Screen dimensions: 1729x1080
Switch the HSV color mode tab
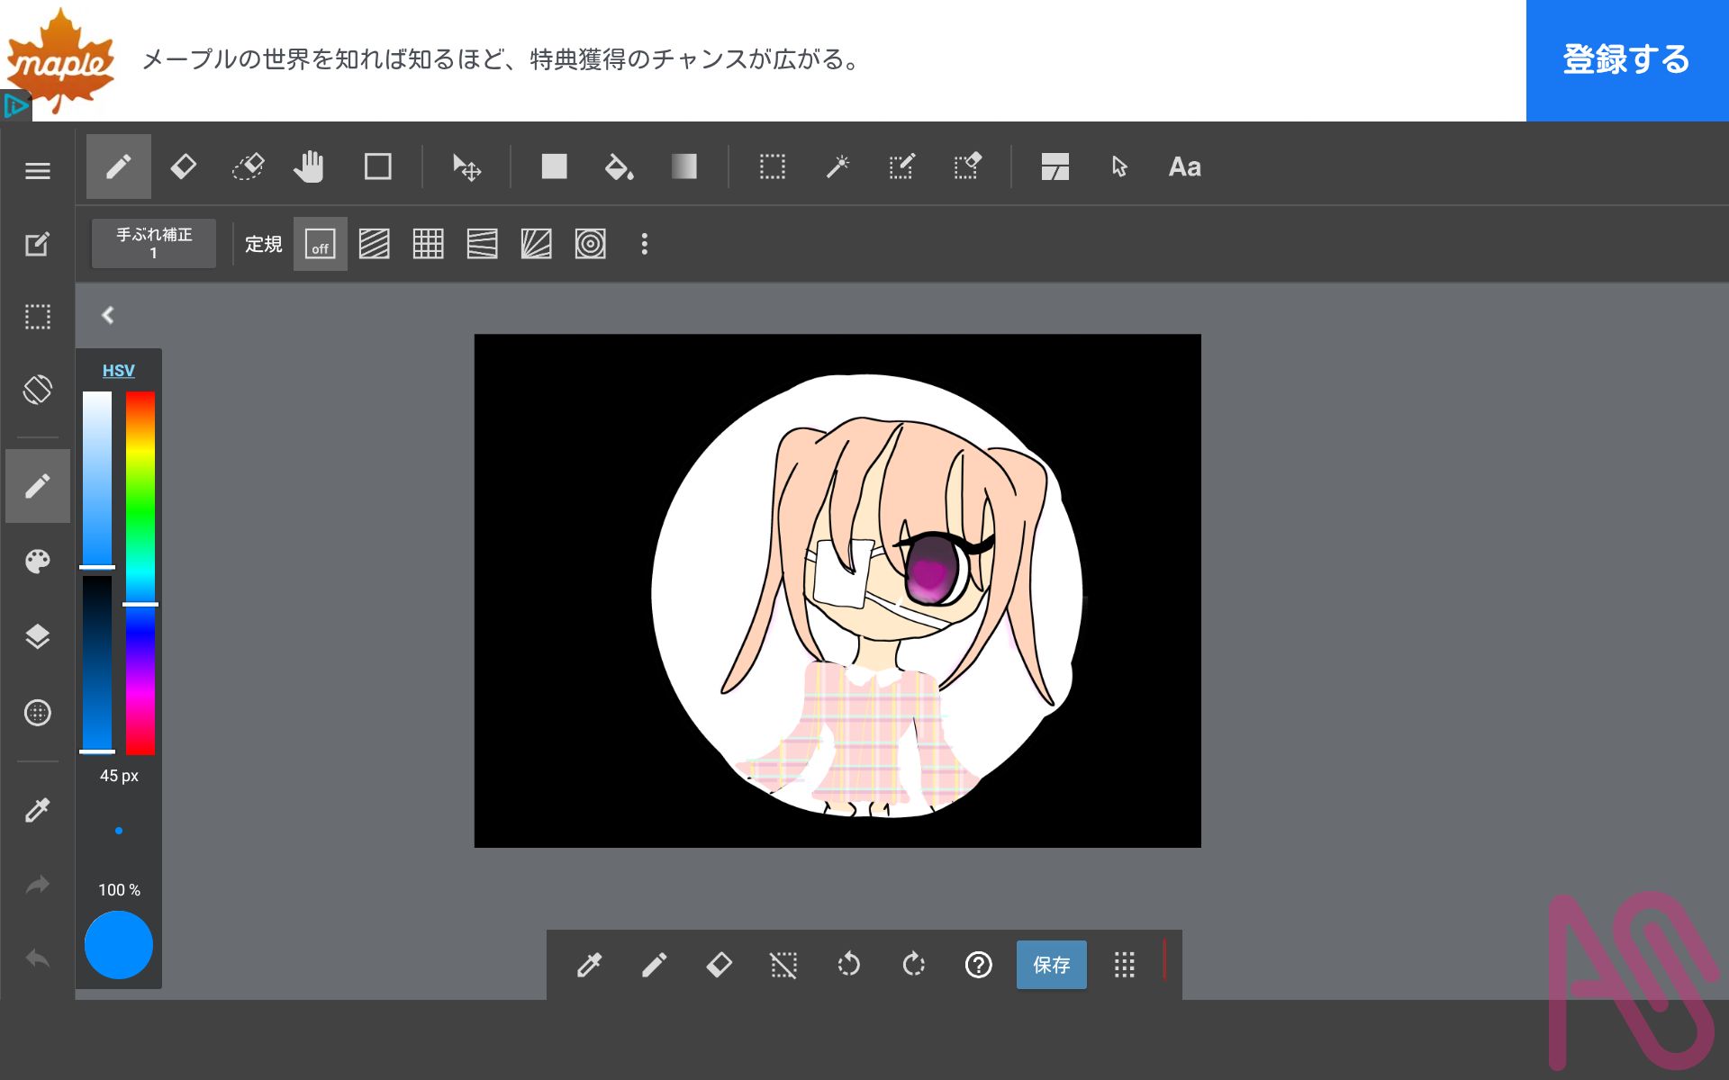(118, 371)
